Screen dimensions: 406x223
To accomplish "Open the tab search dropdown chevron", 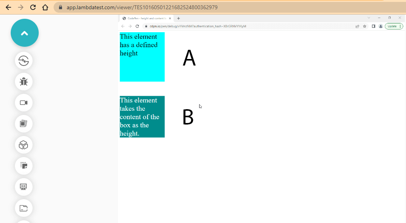I will click(x=369, y=18).
